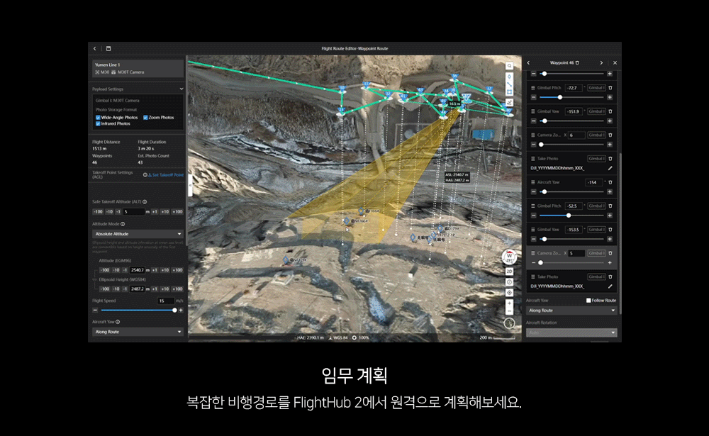
Task: Increase Ellipsoid Height (WGS84) by +100
Action: (177, 289)
